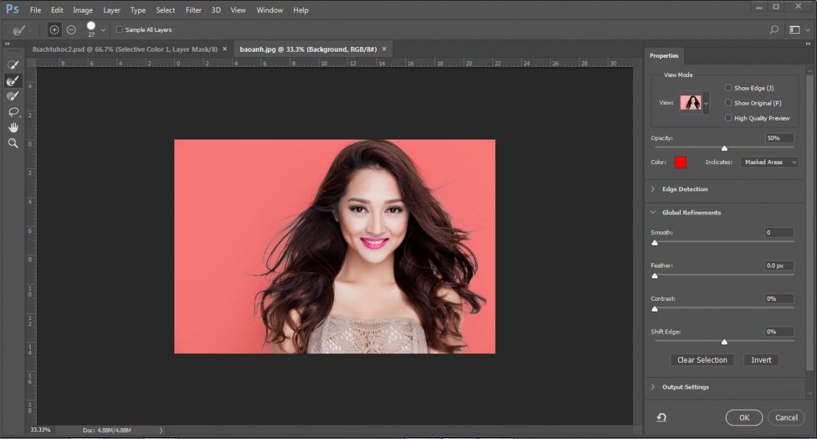Select the Lasso tool in toolbar
817x439 pixels.
(12, 112)
